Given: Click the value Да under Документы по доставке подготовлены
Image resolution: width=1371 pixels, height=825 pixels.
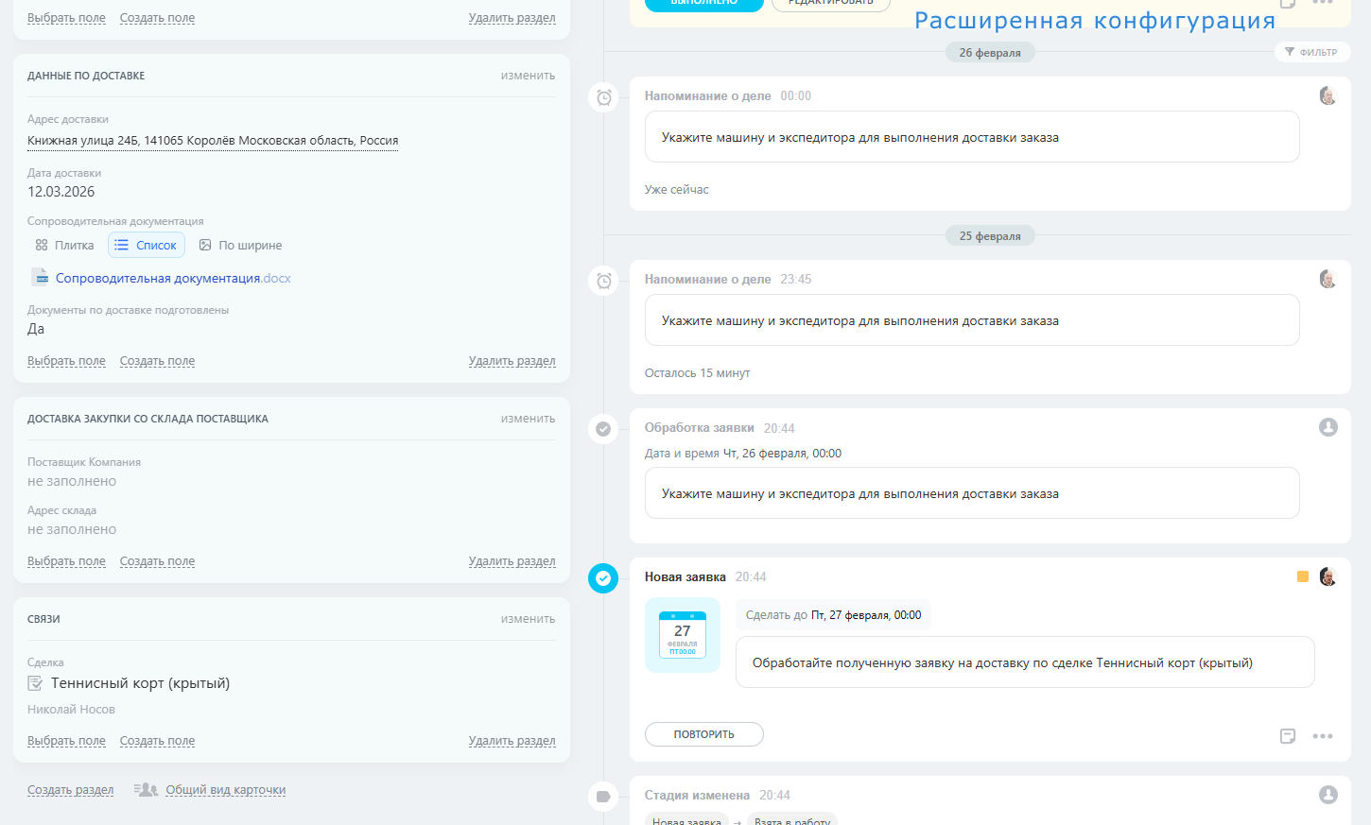Looking at the screenshot, I should 36,329.
